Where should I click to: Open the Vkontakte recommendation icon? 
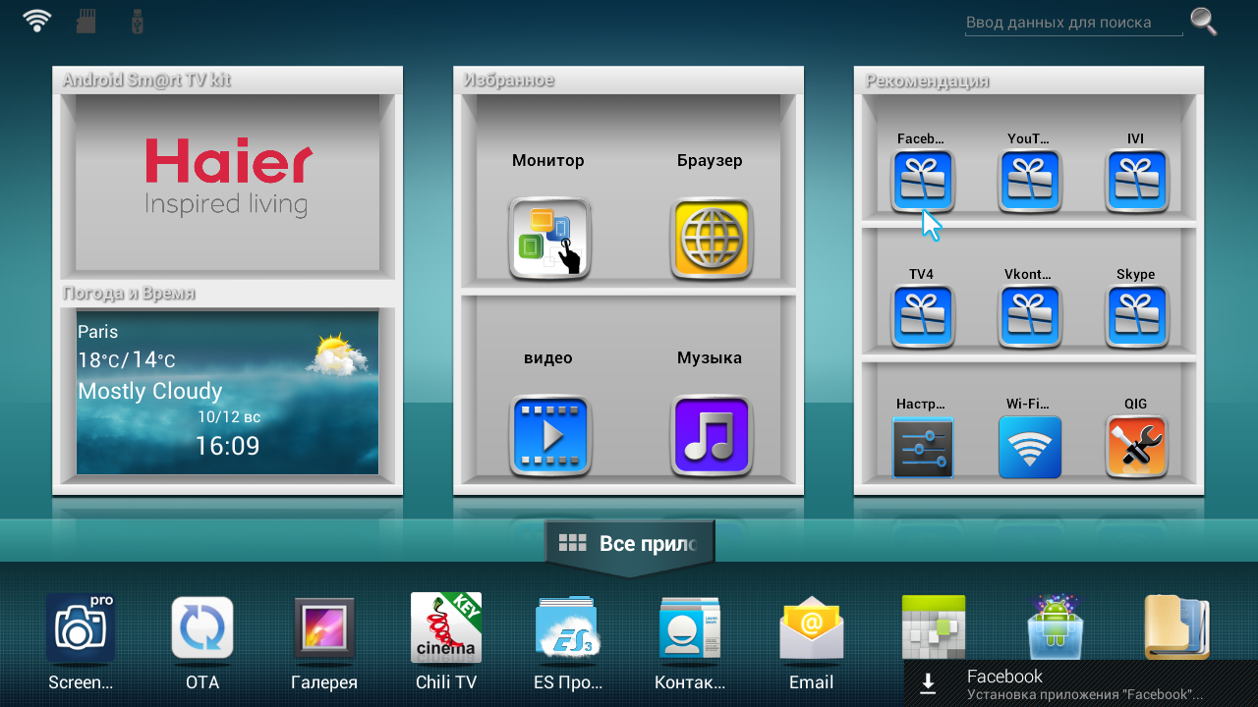tap(1029, 317)
